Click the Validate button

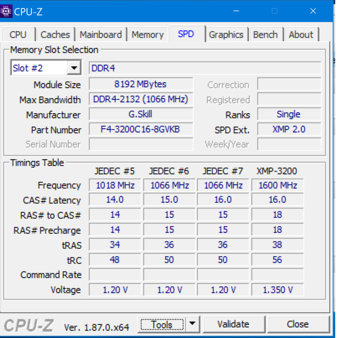[233, 324]
